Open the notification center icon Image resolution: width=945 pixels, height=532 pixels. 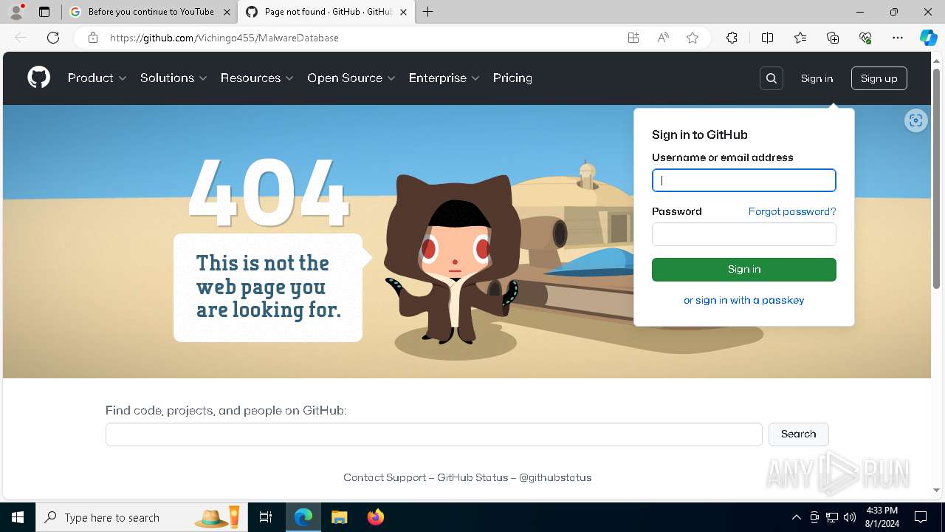[x=921, y=517]
